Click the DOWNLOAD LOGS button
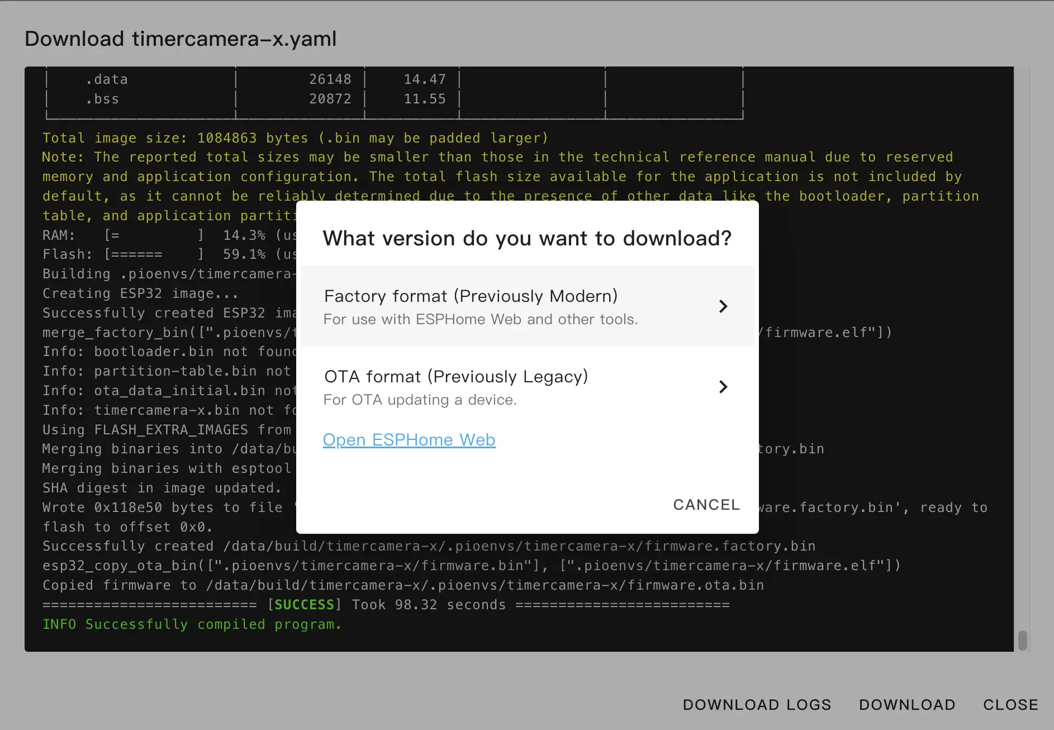Image resolution: width=1054 pixels, height=730 pixels. (x=757, y=704)
